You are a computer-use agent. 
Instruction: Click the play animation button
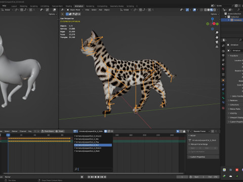(98, 177)
